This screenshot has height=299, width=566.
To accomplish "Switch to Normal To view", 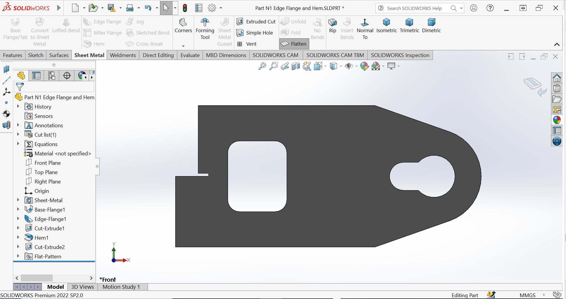I will click(365, 29).
